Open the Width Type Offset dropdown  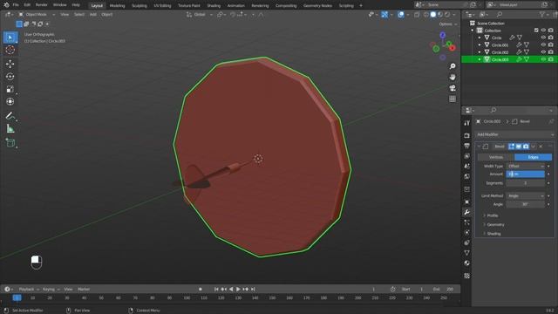point(526,167)
